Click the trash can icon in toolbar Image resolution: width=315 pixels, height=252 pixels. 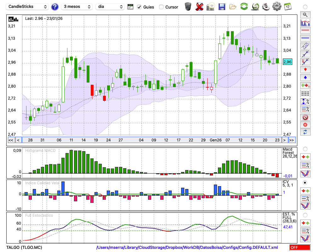[x=188, y=7]
